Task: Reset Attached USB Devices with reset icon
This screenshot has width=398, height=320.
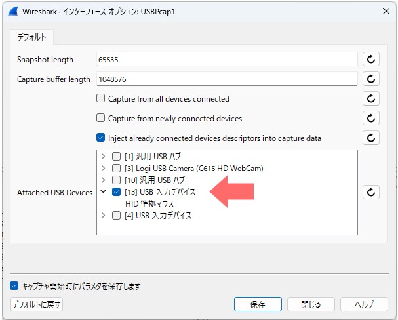Action: coord(371,192)
